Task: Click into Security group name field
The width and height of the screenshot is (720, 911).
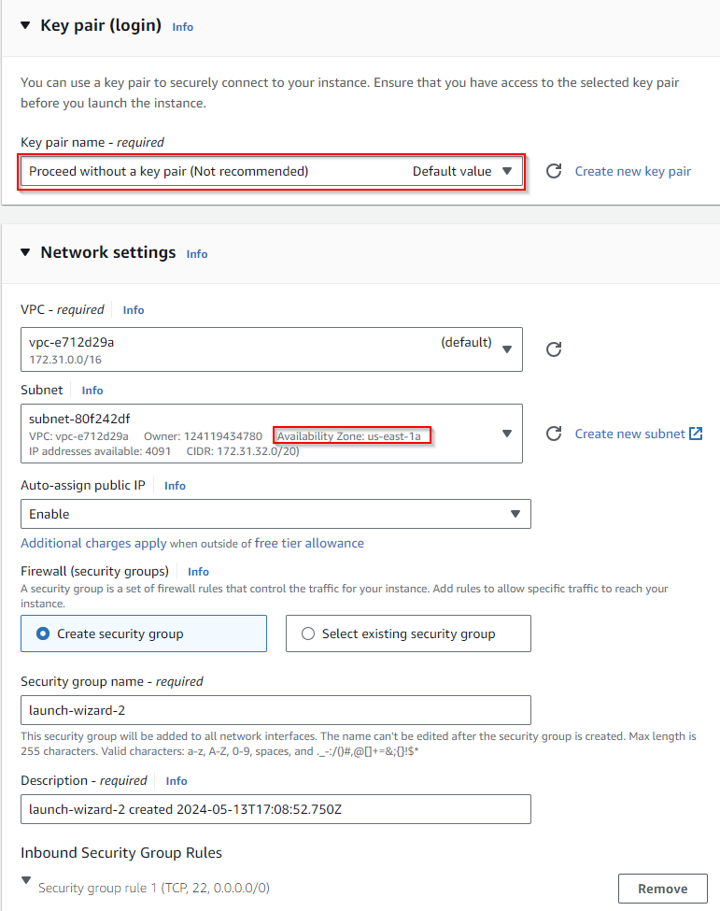Action: [275, 710]
